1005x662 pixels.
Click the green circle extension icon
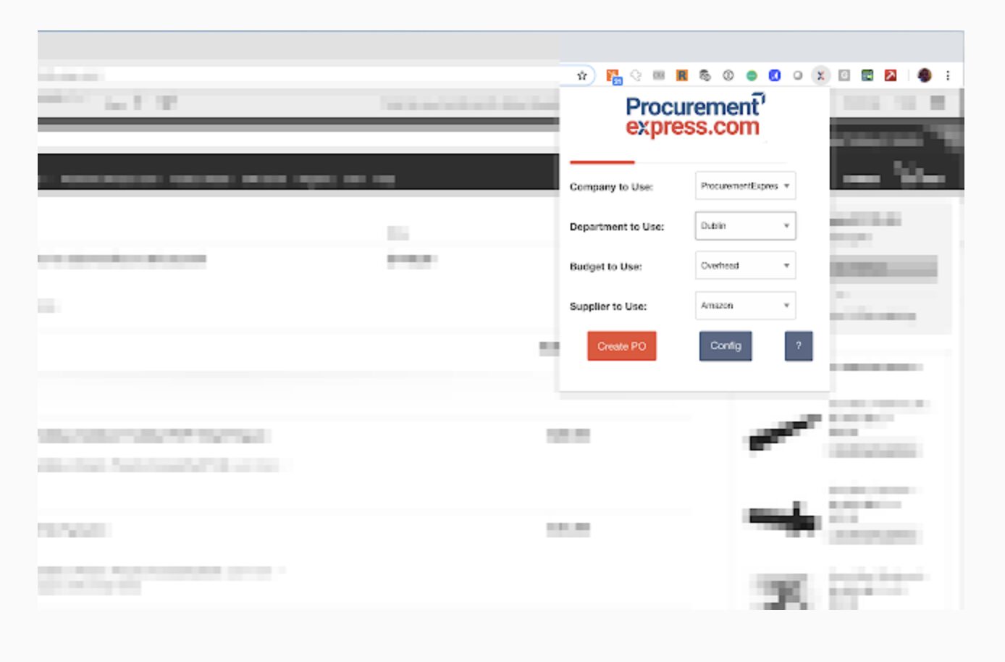[x=752, y=75]
